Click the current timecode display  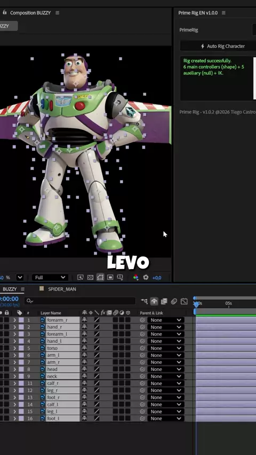coord(9,299)
